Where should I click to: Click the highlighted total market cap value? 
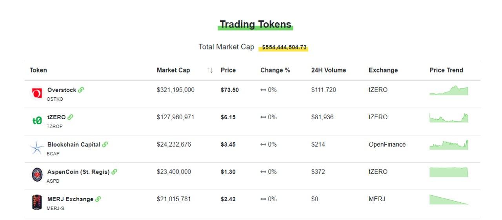[x=284, y=47]
